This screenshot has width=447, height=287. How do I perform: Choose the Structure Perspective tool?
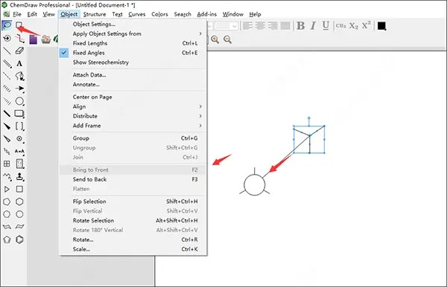(7, 38)
